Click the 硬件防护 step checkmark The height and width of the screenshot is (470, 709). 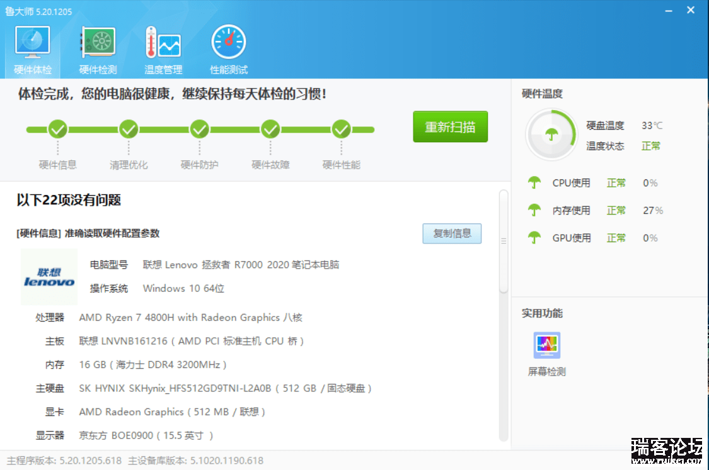tap(199, 130)
